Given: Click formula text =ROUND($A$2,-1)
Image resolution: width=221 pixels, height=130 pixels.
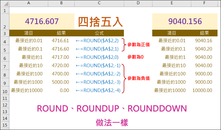Looking at the screenshot, I should (100, 66).
